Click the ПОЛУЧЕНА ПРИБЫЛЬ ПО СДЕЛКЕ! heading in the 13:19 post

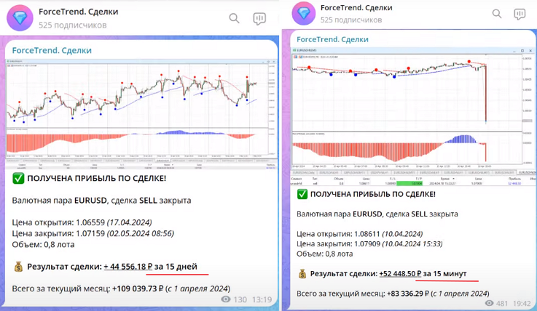tap(97, 178)
